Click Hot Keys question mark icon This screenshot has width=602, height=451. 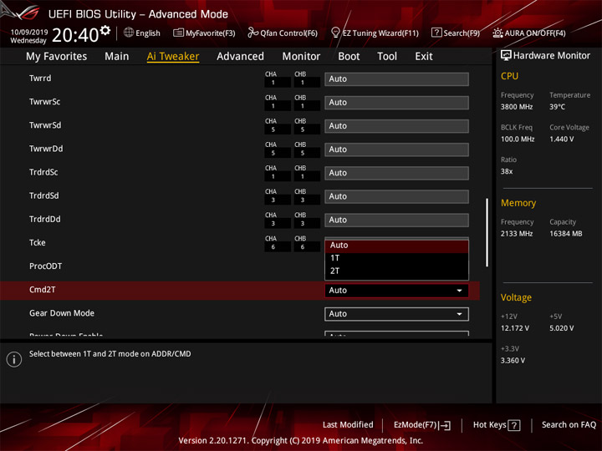click(x=514, y=425)
